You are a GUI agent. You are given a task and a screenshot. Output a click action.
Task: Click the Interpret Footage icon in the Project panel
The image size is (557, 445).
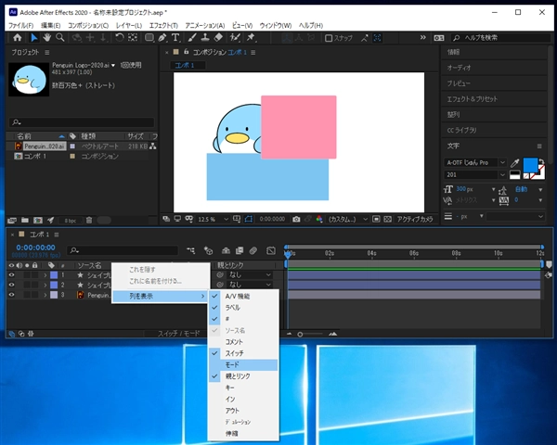click(12, 221)
